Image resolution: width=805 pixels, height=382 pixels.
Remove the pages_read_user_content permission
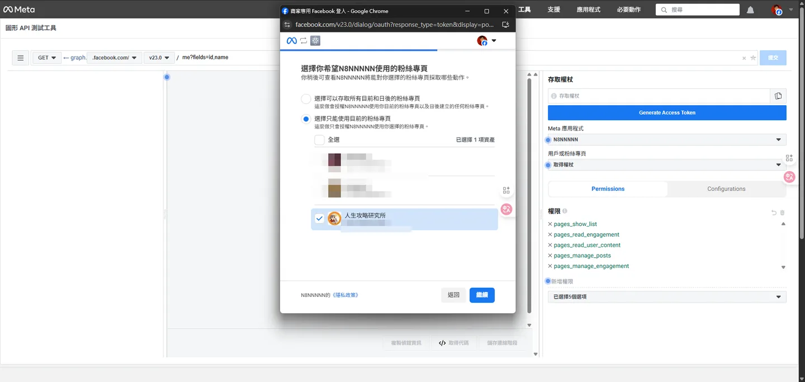coord(550,245)
